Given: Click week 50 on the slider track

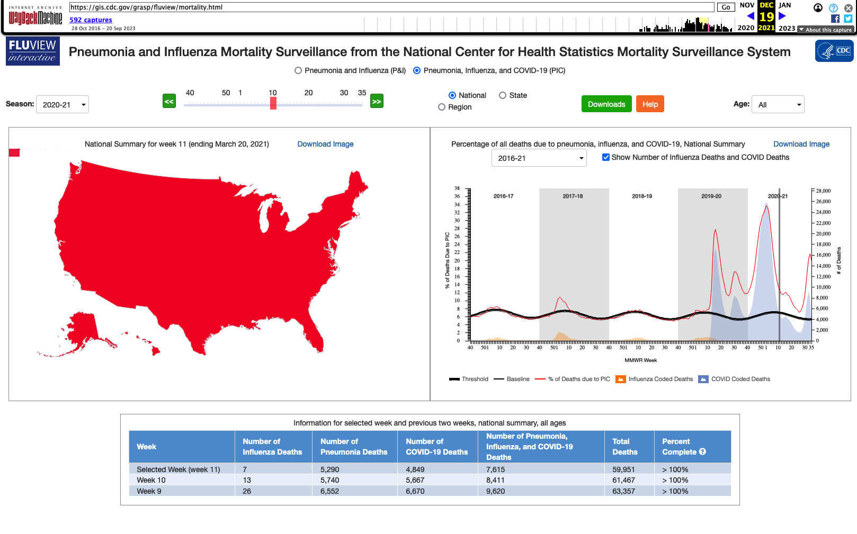Looking at the screenshot, I should [226, 104].
